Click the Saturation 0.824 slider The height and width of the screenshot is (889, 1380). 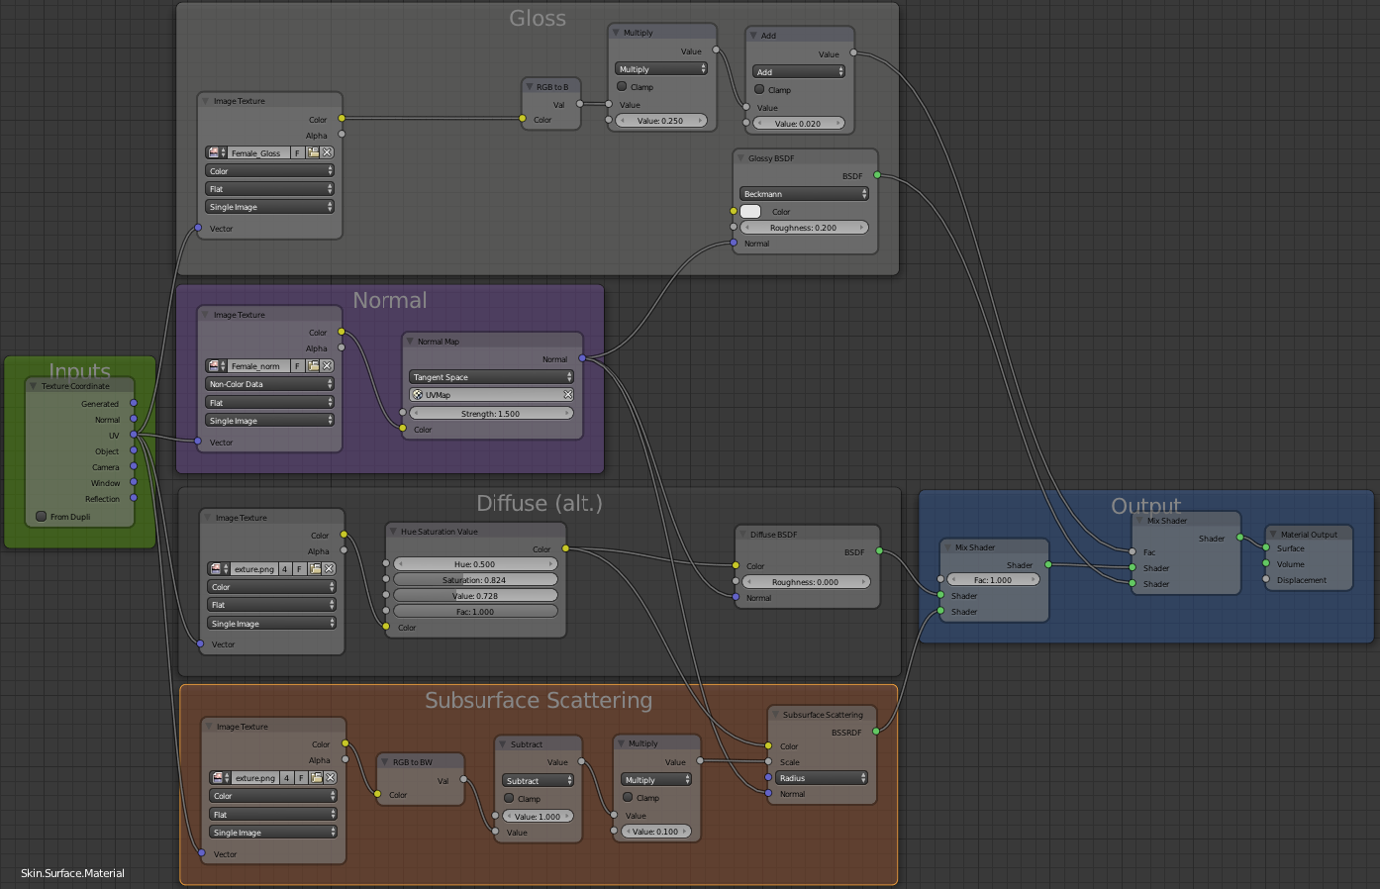pos(475,580)
